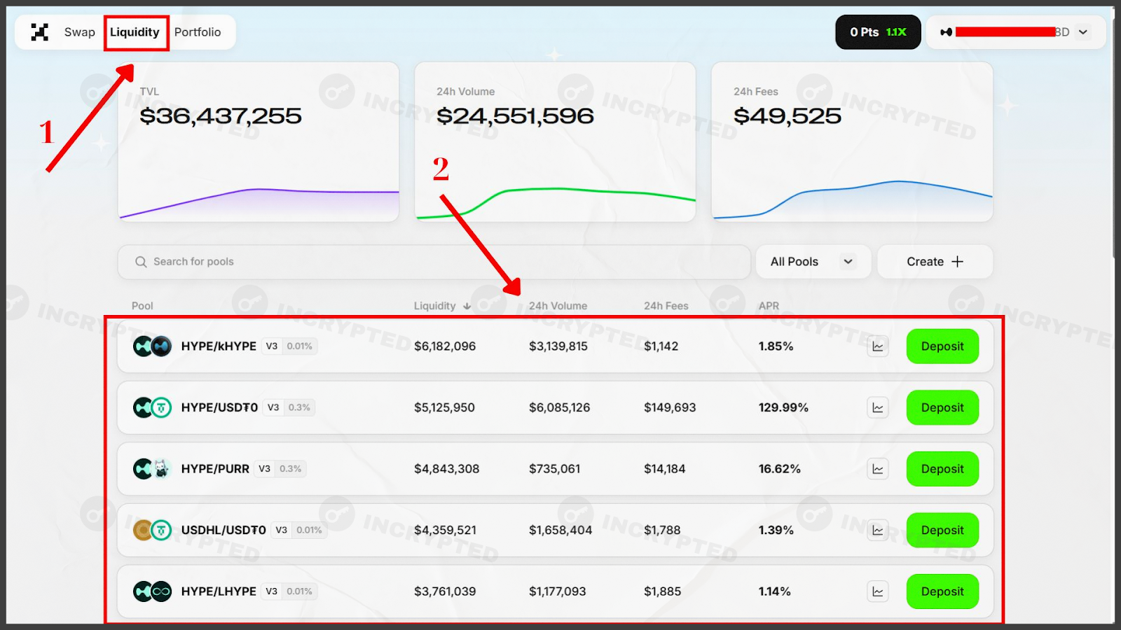1121x630 pixels.
Task: Click the 24h Volume column header
Action: pos(558,306)
